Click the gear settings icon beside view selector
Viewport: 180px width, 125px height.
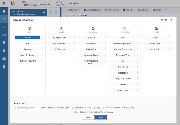50,13
